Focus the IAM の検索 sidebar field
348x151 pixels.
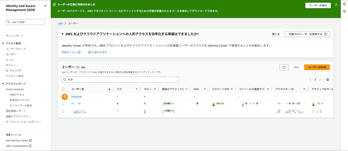(x=25, y=22)
